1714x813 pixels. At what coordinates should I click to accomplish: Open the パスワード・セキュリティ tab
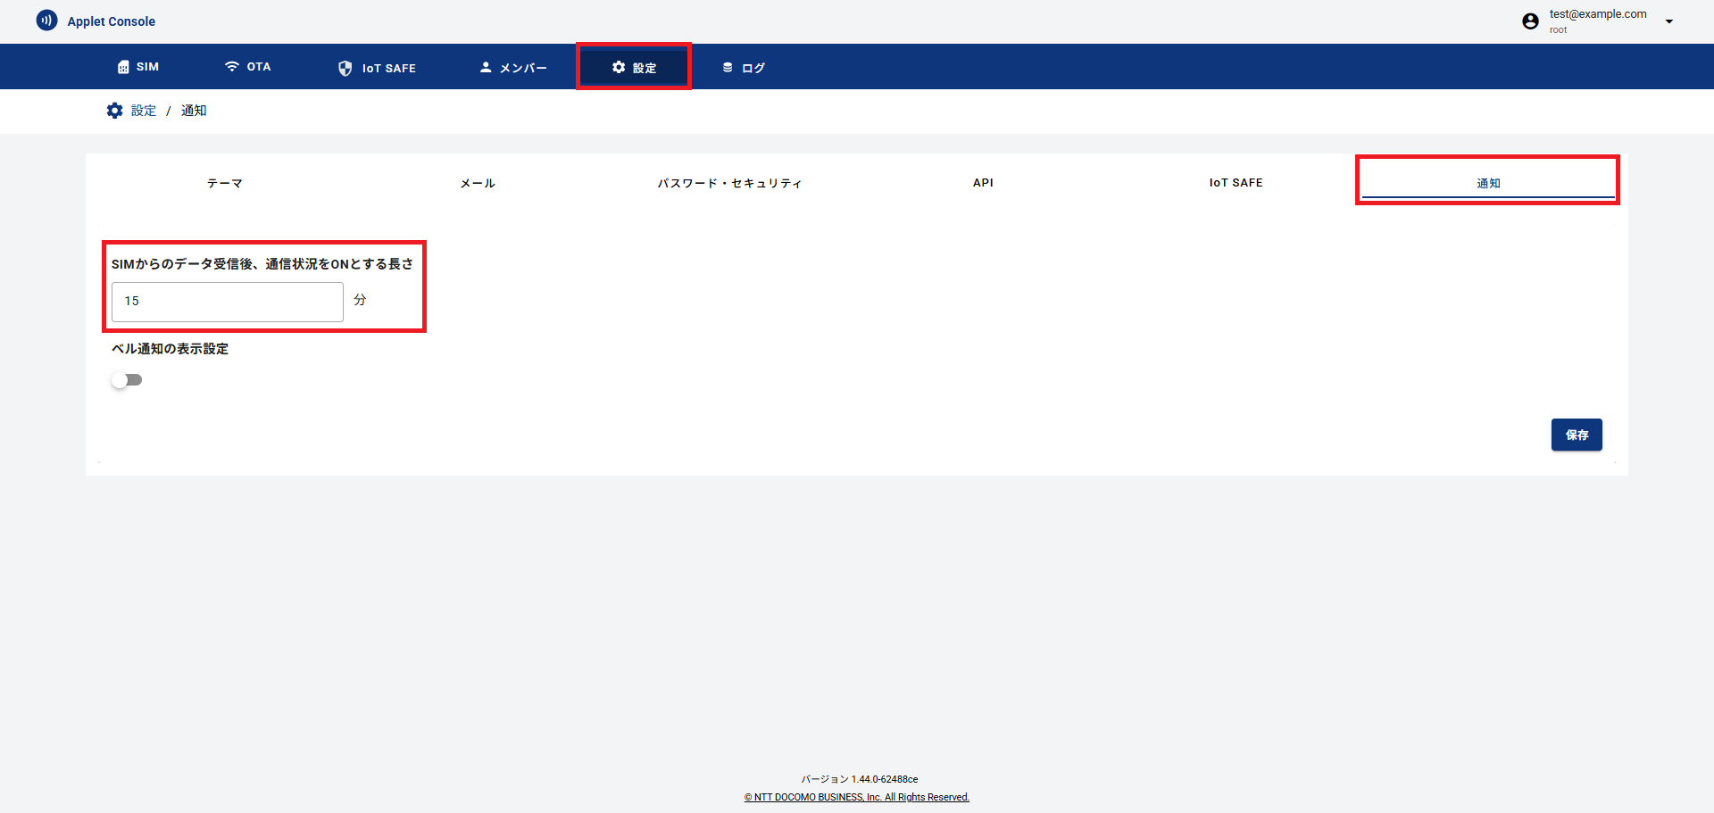point(729,182)
